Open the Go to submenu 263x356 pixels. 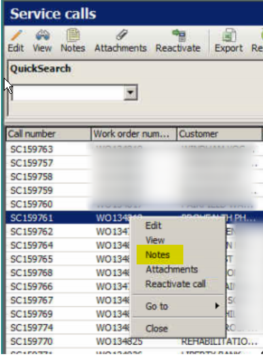(x=178, y=306)
